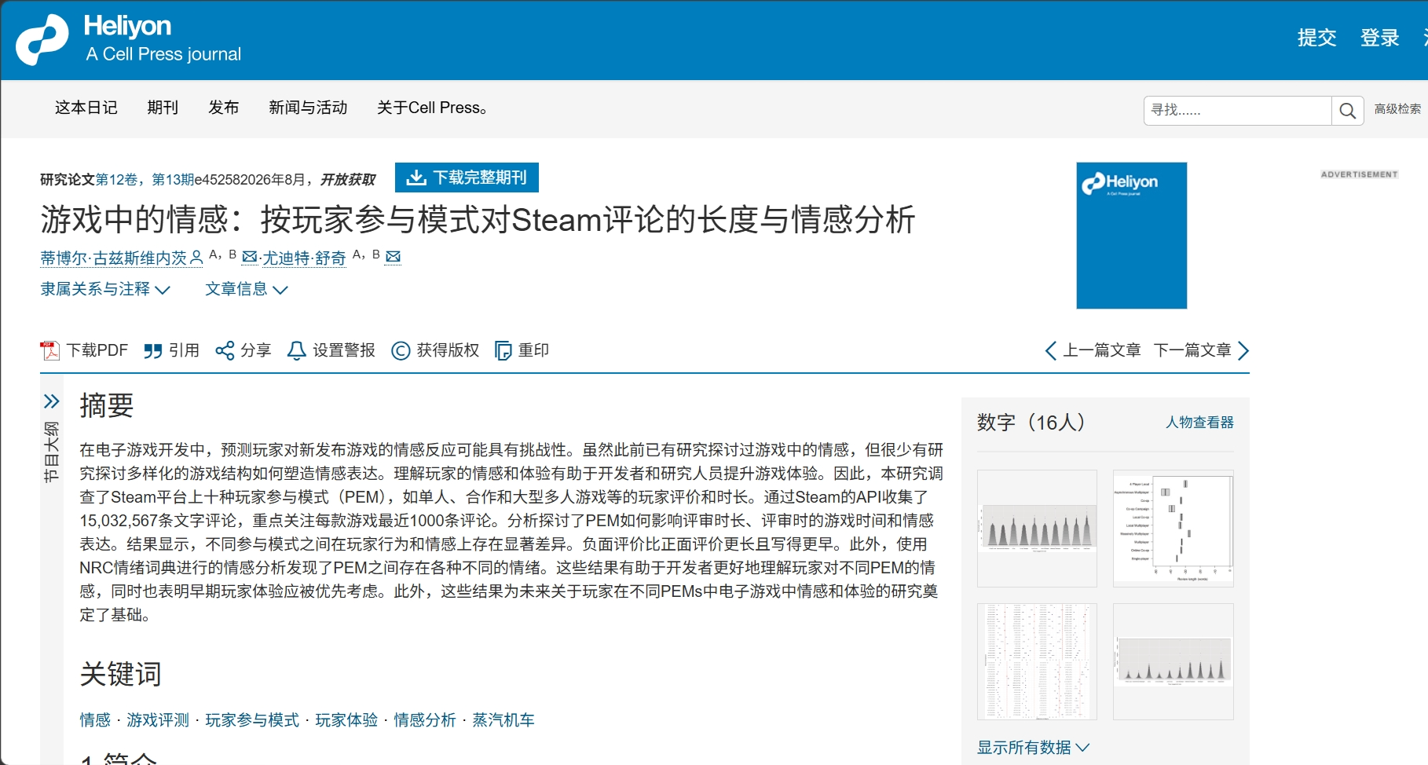Click the 研究论文 article type label
The width and height of the screenshot is (1428, 765).
point(68,180)
